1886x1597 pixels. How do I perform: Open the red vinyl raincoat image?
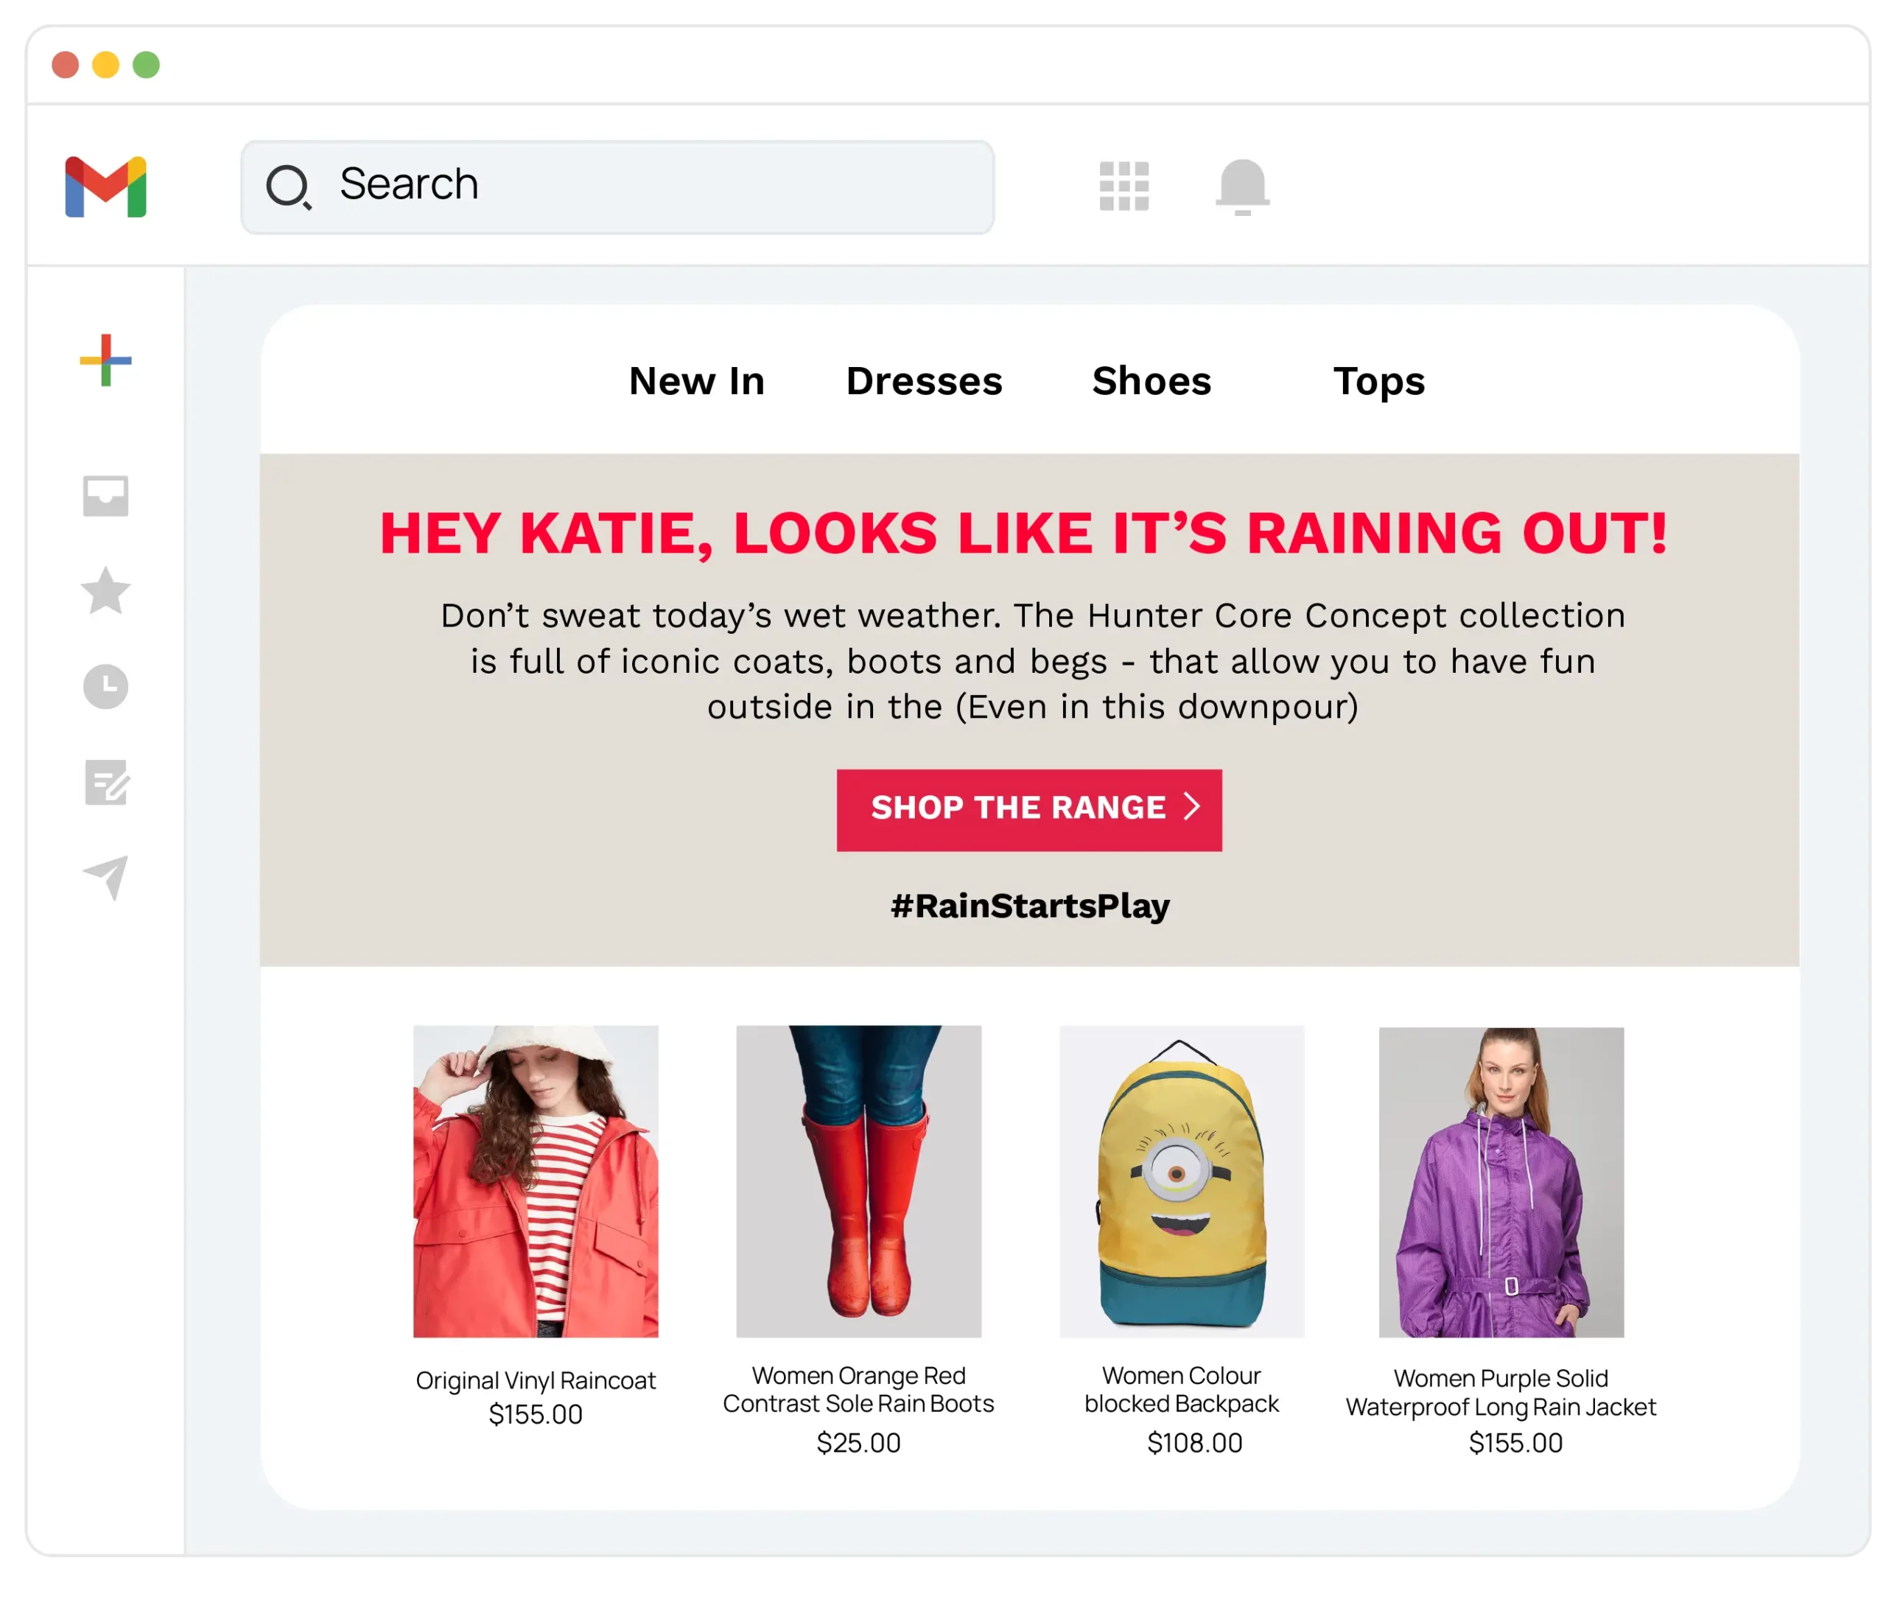pos(536,1181)
